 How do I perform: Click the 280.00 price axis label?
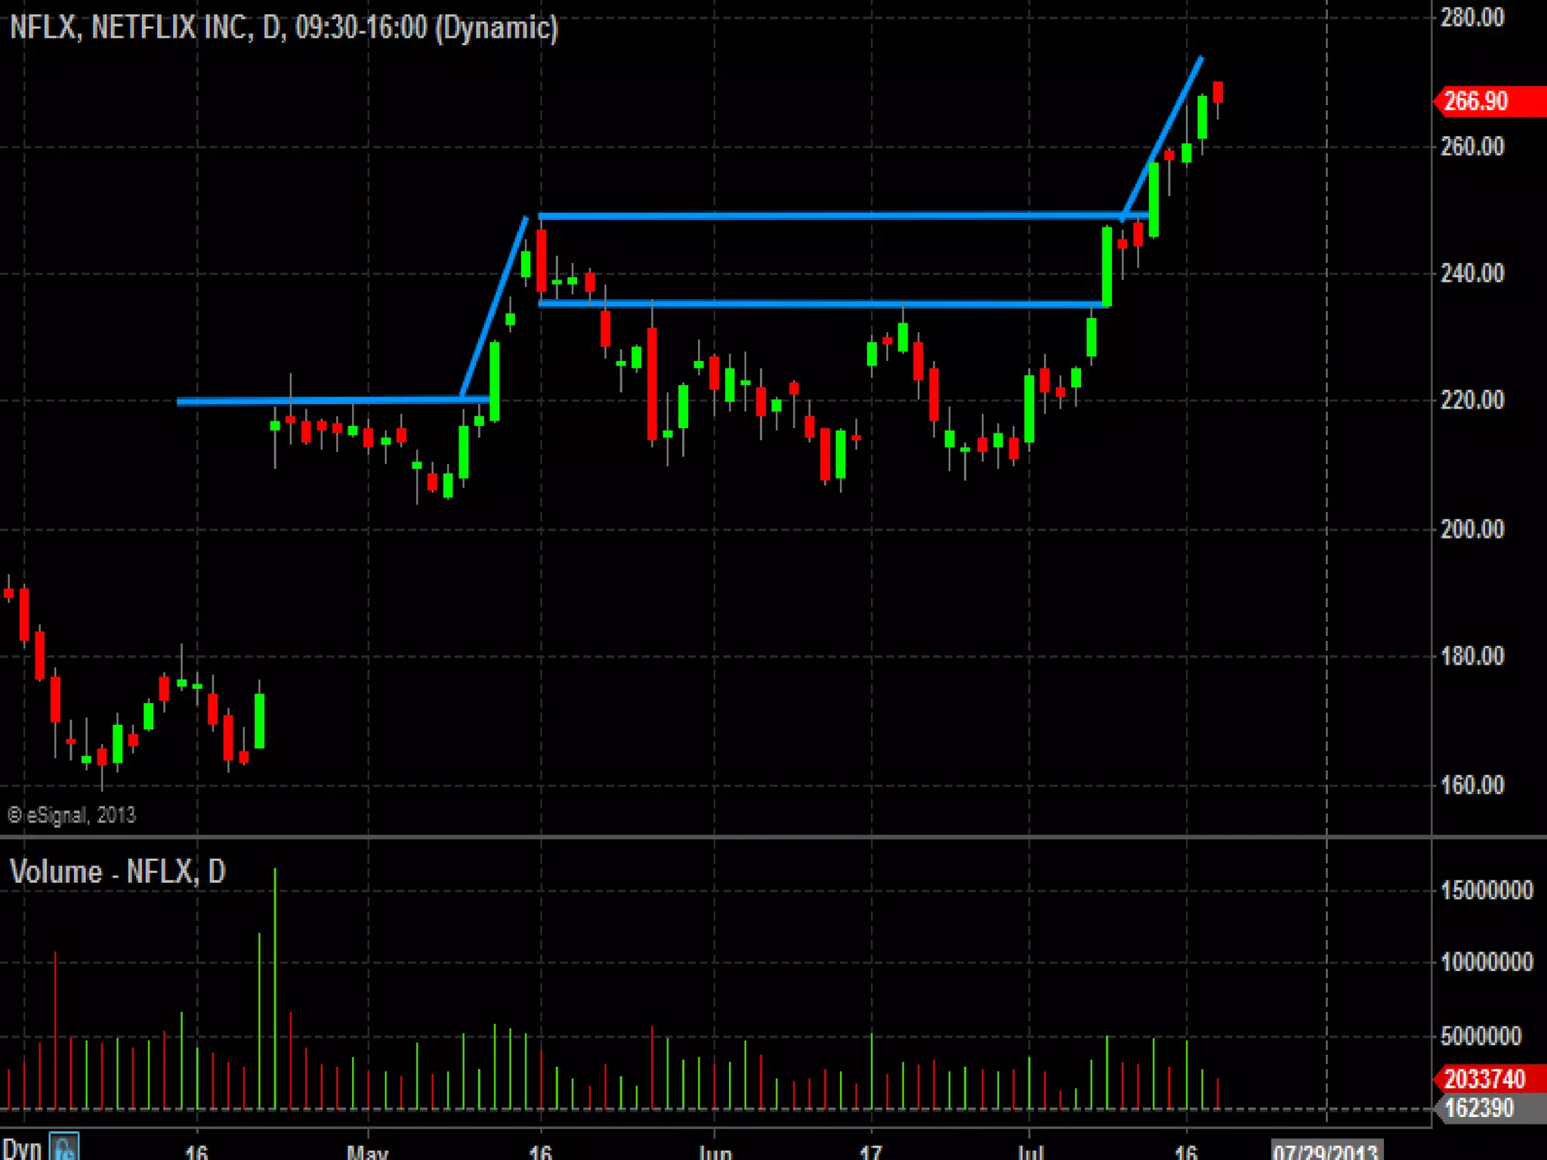(x=1471, y=17)
